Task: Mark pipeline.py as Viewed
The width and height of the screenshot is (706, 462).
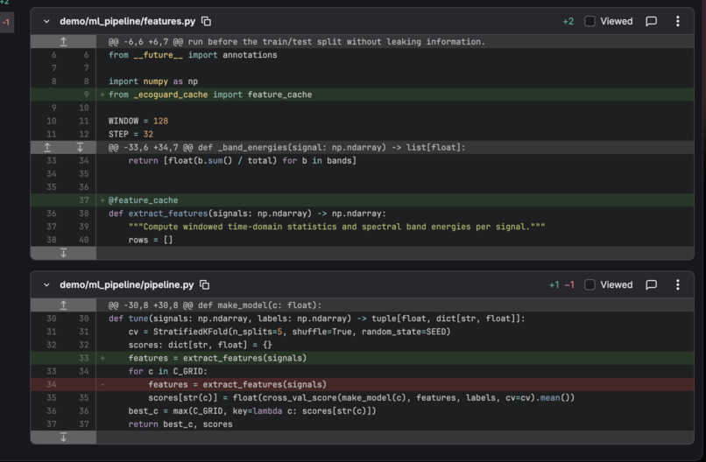Action: (x=590, y=284)
